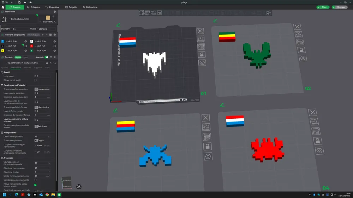Switch to the Progetto tab

[71, 7]
